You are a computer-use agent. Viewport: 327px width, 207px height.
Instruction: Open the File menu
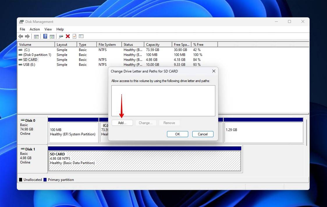[x=22, y=29]
